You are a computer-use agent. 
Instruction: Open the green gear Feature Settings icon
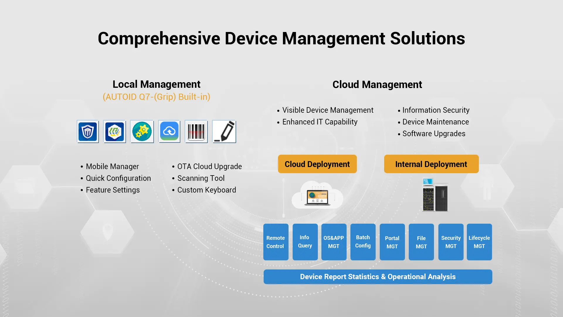(142, 131)
